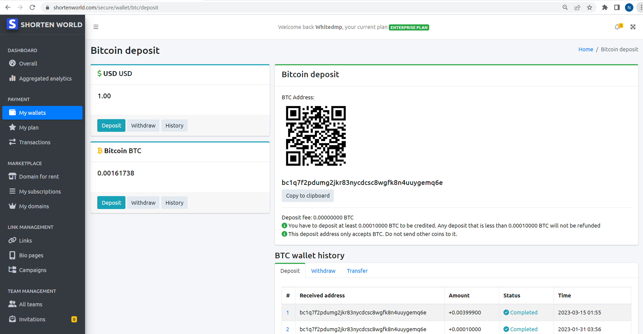
Task: Open My domains menu item
Action: [42, 206]
